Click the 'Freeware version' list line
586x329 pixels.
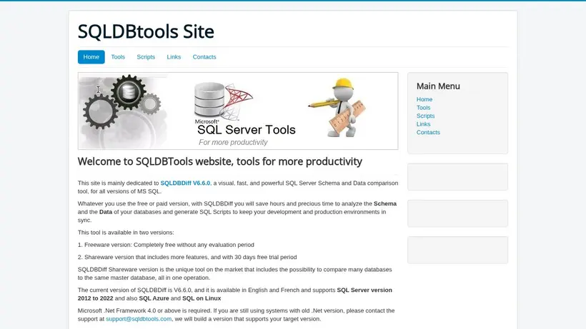[166, 245]
